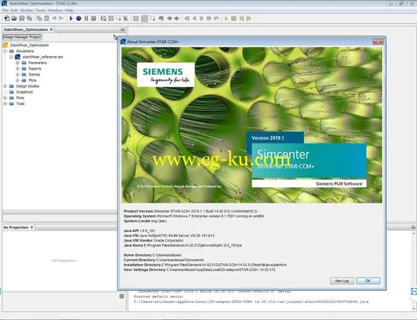Expand the top-level Plots node
Viewport: 417px width, 320px height.
pyautogui.click(x=5, y=98)
